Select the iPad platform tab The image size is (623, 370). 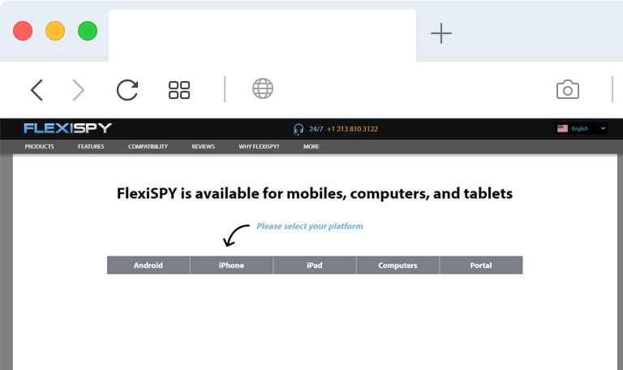[314, 265]
